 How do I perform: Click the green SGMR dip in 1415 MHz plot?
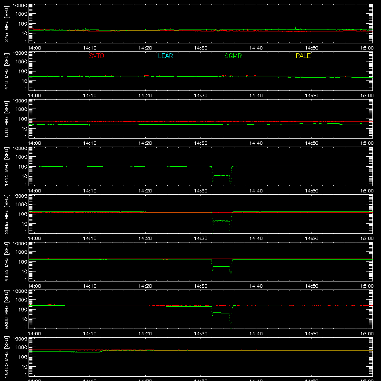(x=221, y=176)
